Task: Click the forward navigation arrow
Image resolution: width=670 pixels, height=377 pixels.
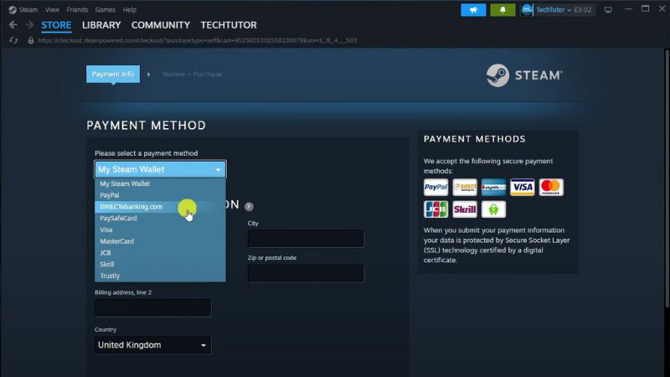Action: 29,25
